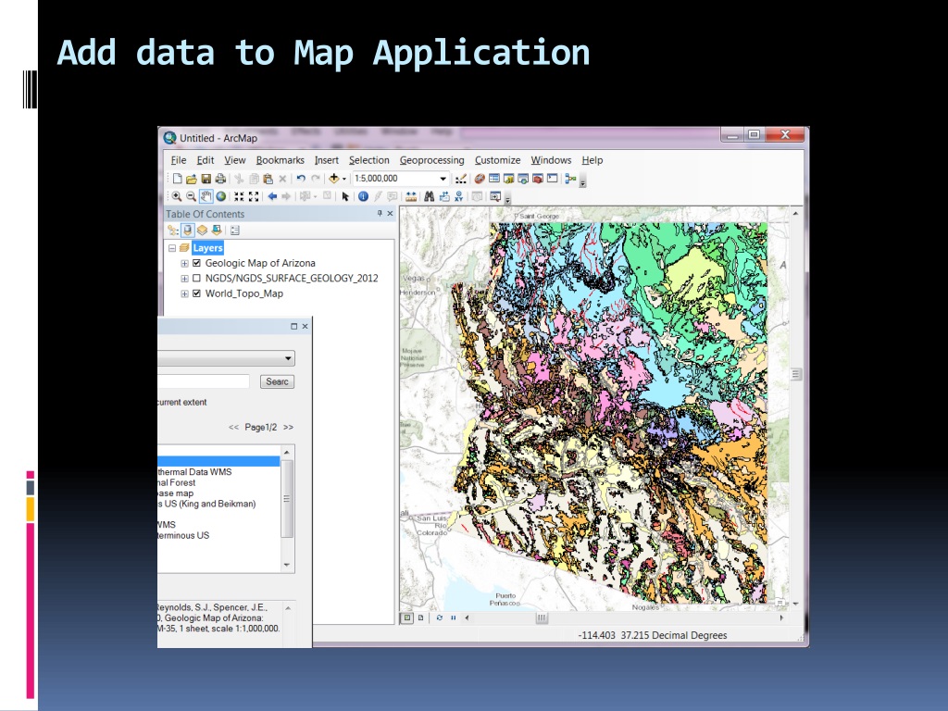
Task: Choose the Select Elements arrow tool
Action: click(x=345, y=196)
